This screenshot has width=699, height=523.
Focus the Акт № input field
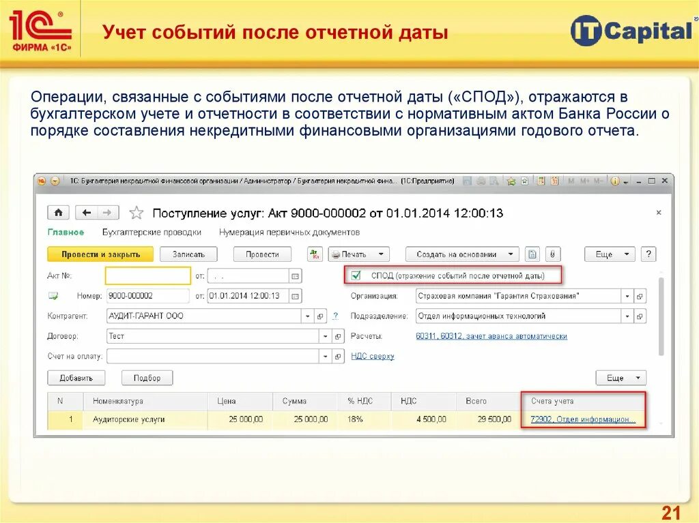click(x=148, y=275)
